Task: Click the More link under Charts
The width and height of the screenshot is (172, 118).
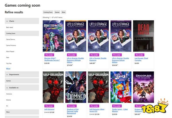Action: pyautogui.click(x=8, y=69)
